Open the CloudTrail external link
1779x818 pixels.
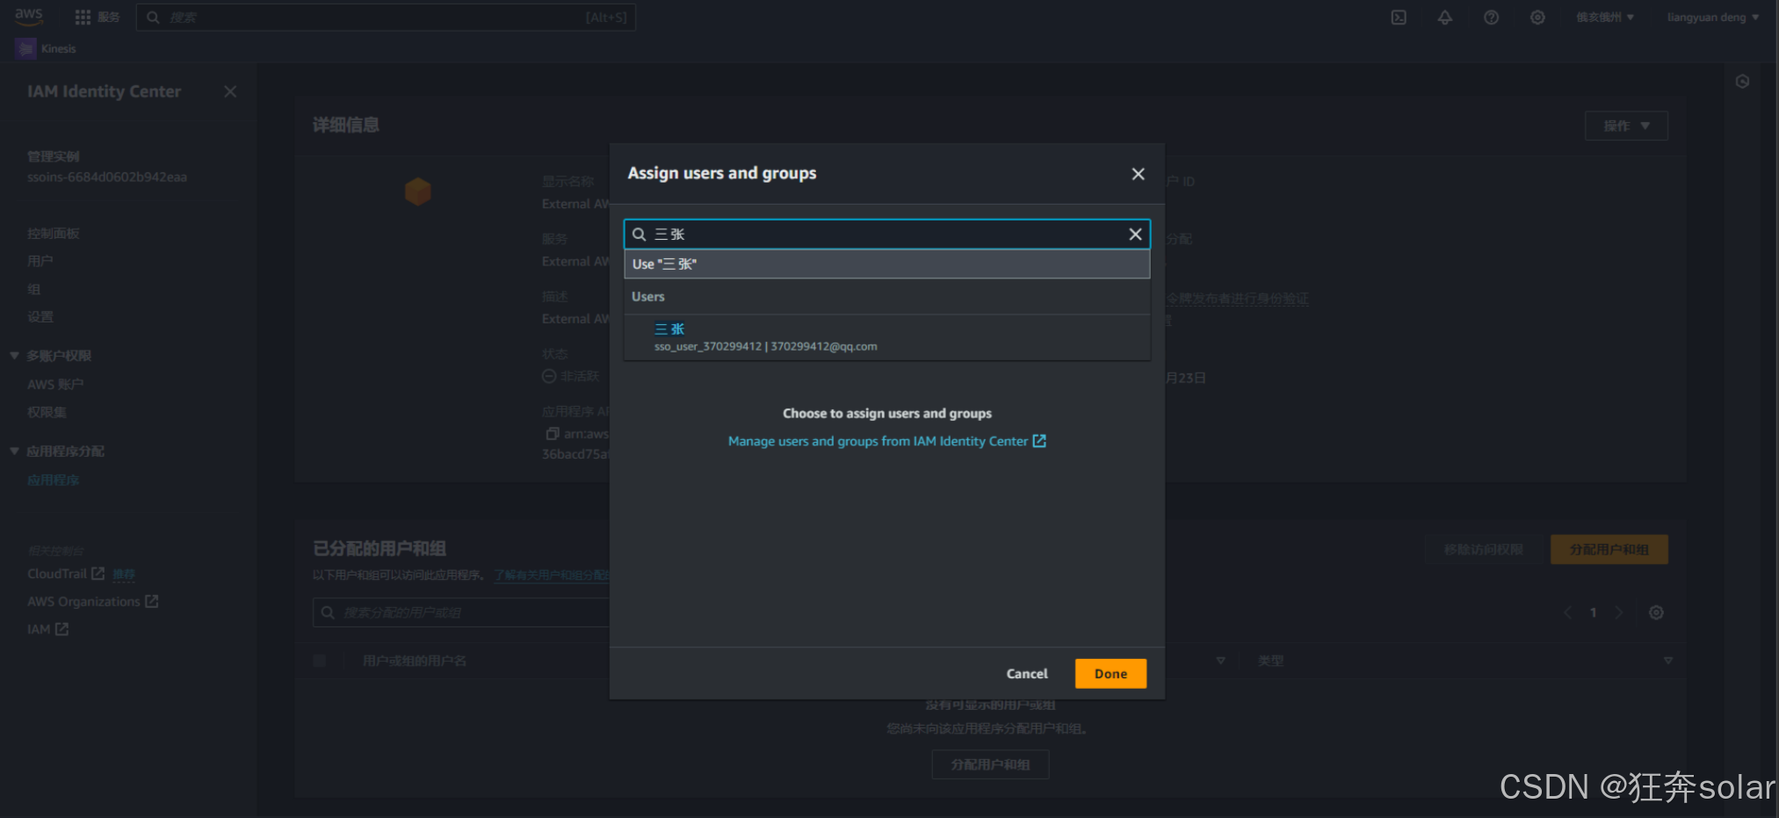[66, 574]
